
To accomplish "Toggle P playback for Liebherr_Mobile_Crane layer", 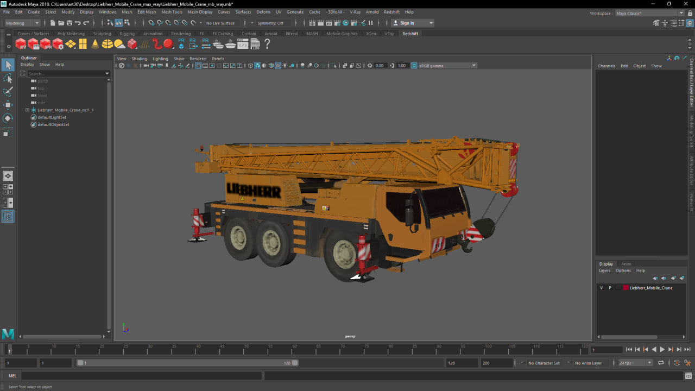I will pos(610,288).
